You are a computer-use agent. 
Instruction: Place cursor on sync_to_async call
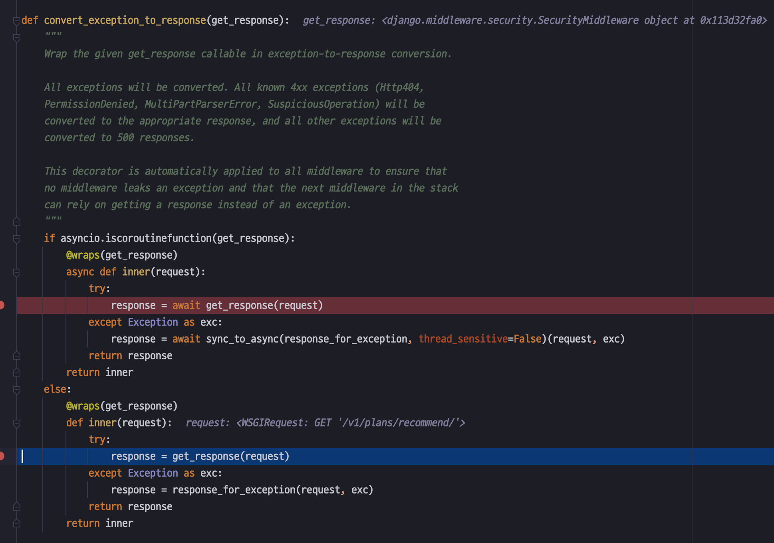tap(242, 339)
